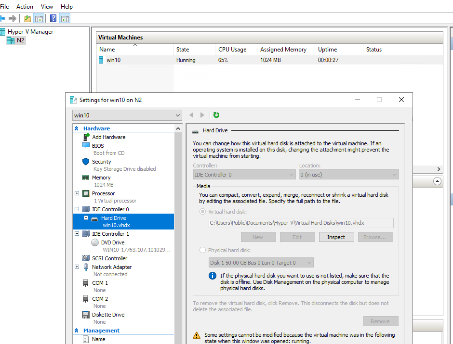Collapse the Management section header
453x344 pixels.
pos(77,331)
